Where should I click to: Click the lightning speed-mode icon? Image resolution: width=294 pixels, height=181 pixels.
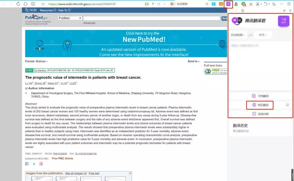point(153,4)
